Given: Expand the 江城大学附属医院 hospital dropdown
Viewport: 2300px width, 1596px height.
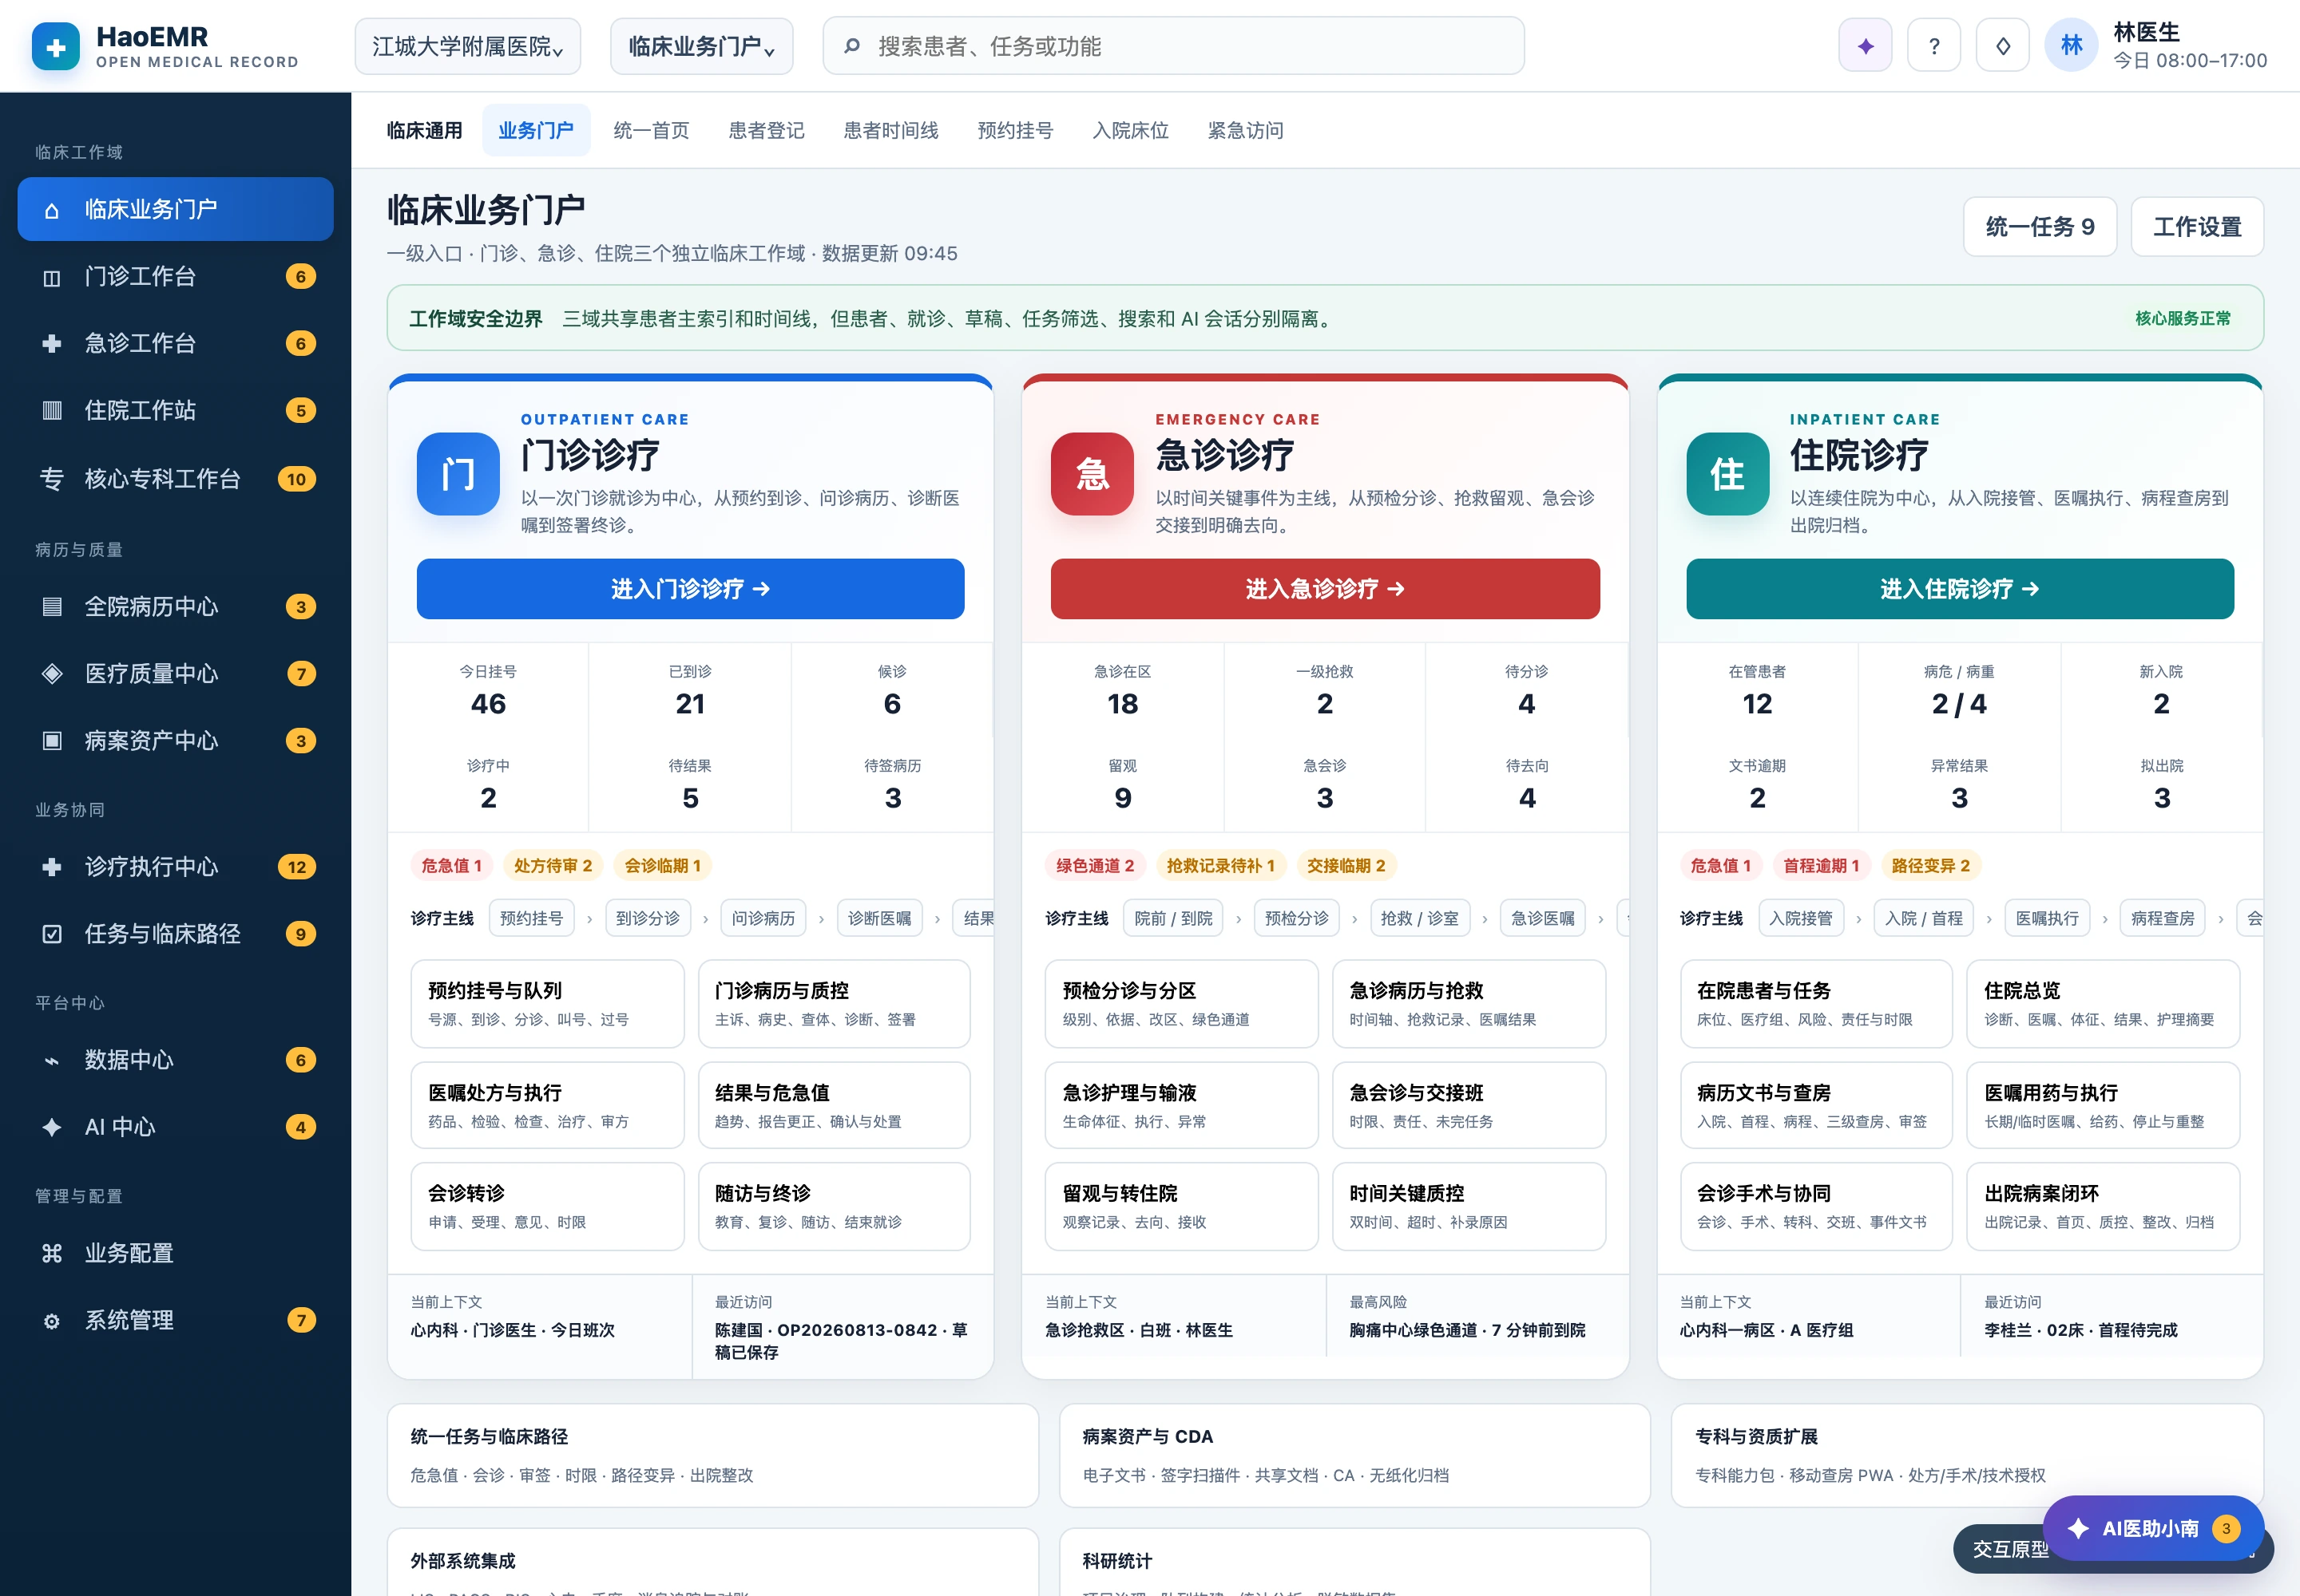Looking at the screenshot, I should coord(467,46).
